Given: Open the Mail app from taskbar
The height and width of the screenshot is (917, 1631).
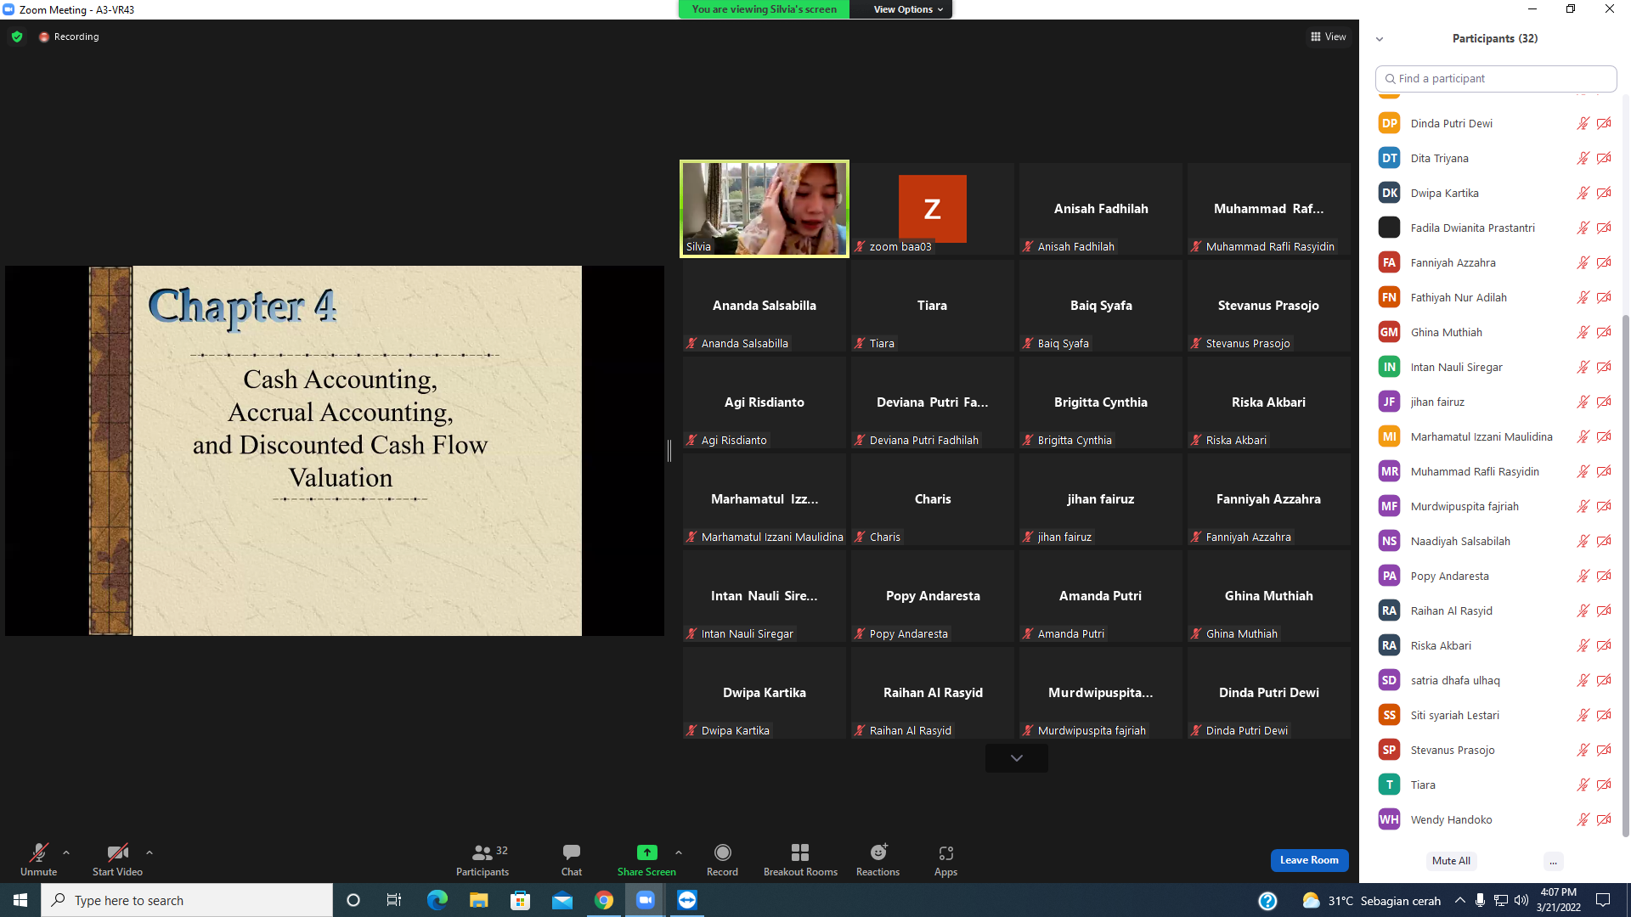Looking at the screenshot, I should pyautogui.click(x=562, y=900).
